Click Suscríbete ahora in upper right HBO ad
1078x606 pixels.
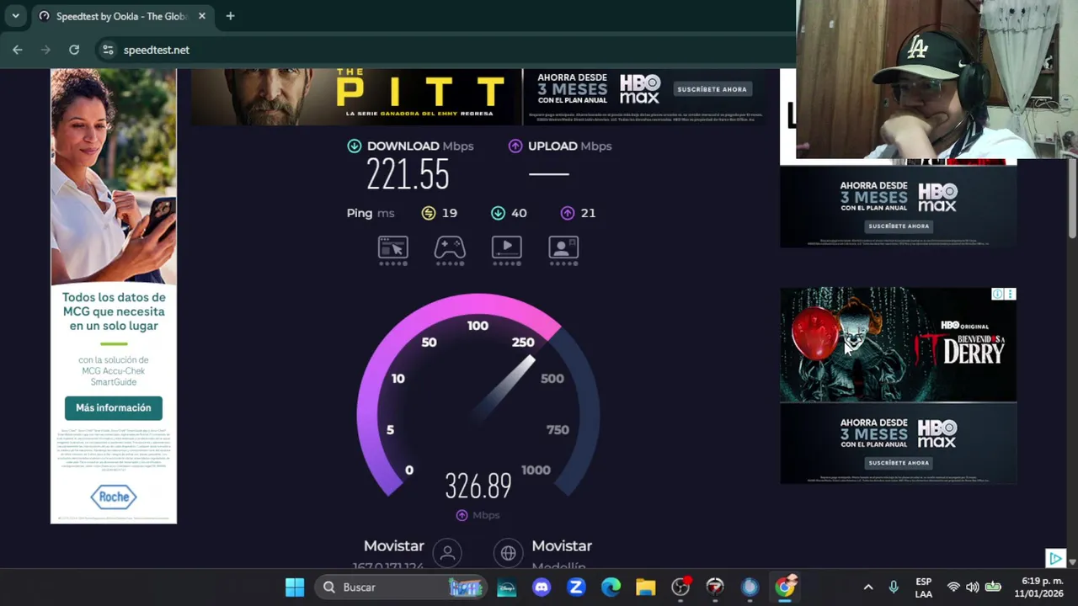click(x=899, y=226)
